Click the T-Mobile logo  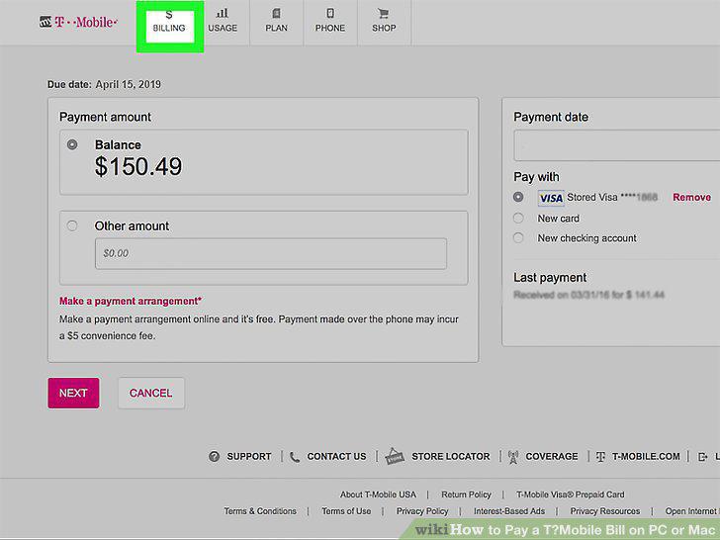click(x=78, y=22)
